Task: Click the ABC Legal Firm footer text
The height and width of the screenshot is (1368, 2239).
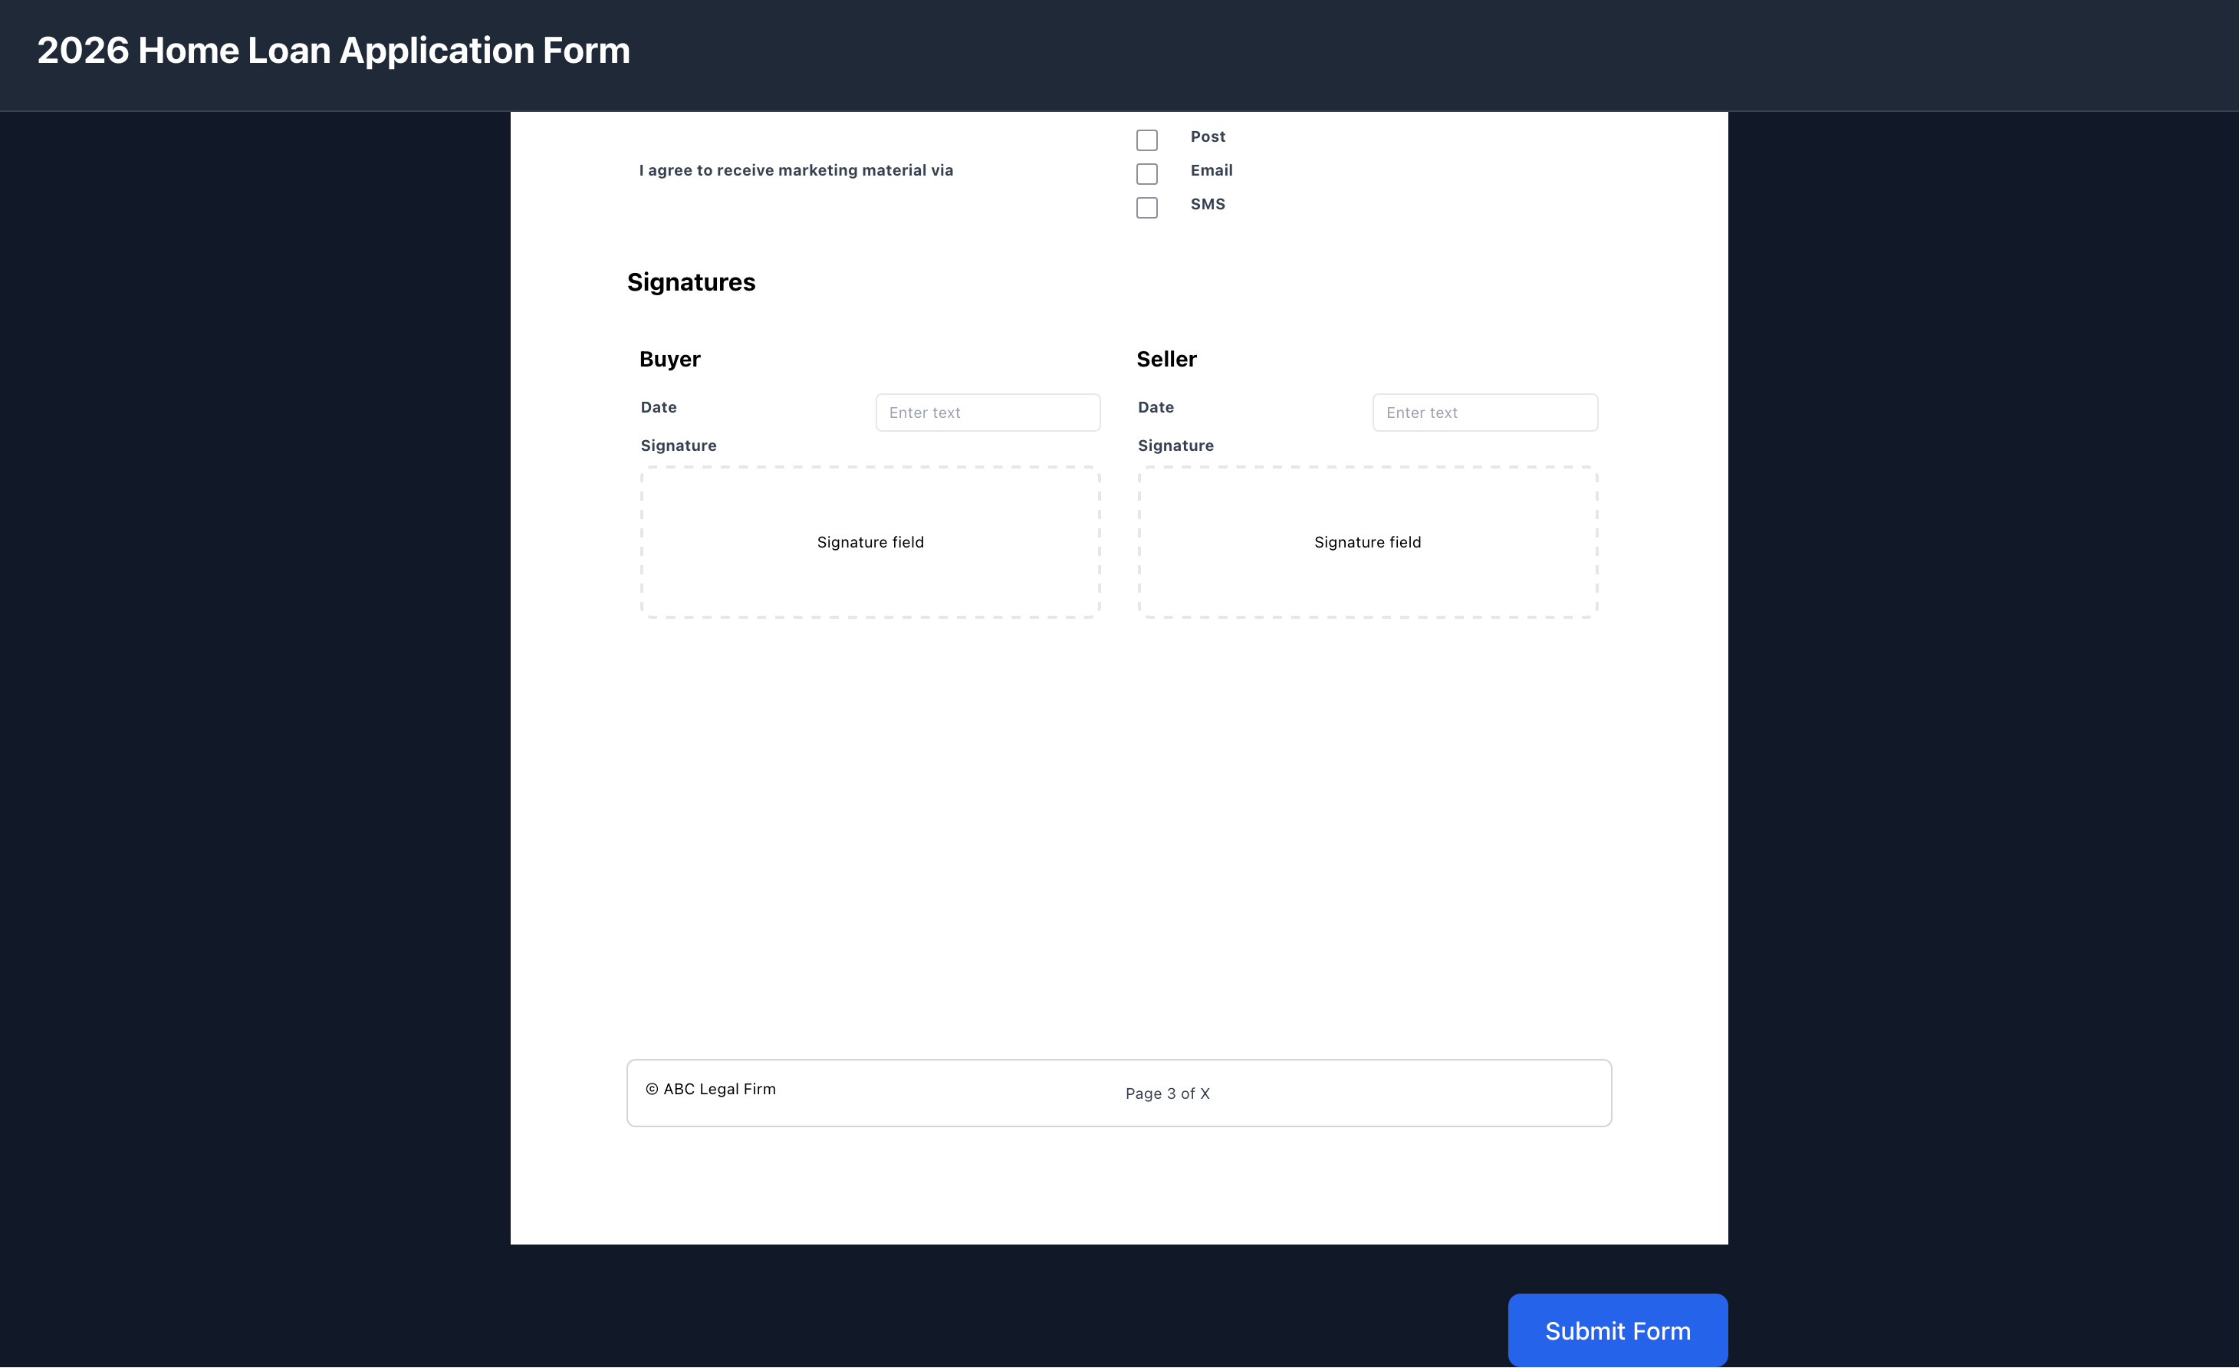Action: click(x=712, y=1088)
